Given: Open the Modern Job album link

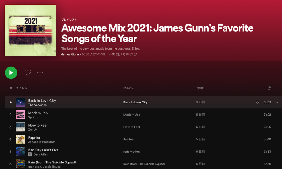Looking at the screenshot, I should click(132, 115).
